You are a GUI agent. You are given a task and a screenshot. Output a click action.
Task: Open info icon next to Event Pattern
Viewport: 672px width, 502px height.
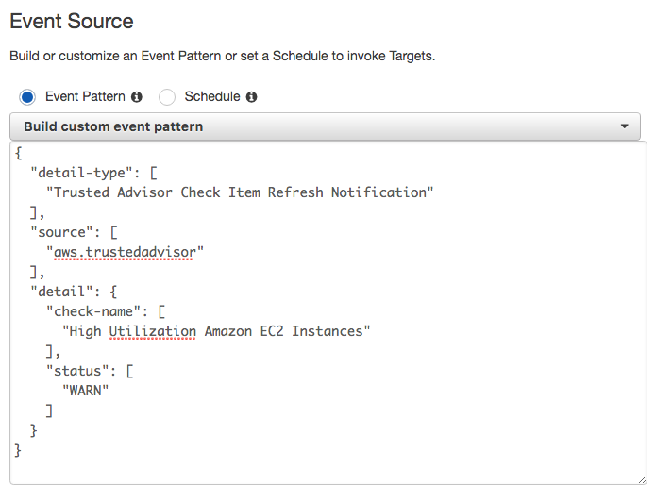pyautogui.click(x=137, y=97)
